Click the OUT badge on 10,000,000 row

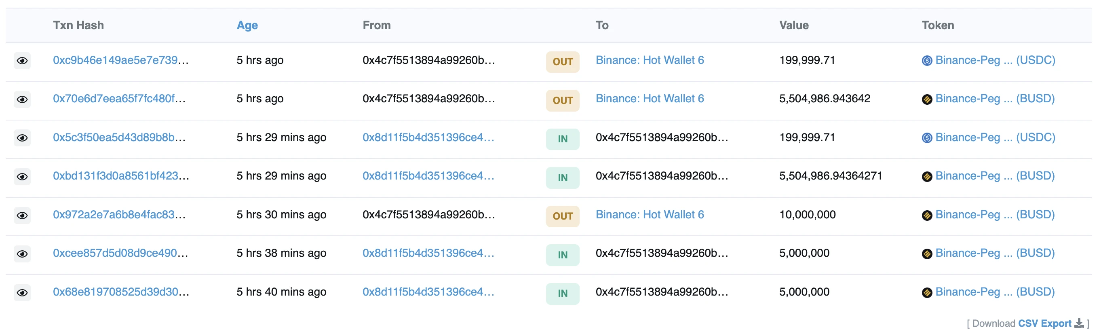coord(563,216)
